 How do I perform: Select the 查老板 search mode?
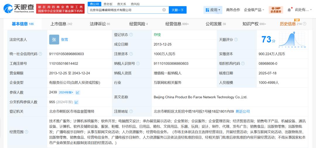pos(108,4)
